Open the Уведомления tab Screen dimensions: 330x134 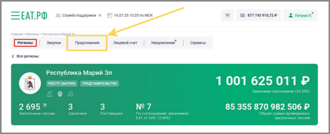click(163, 43)
